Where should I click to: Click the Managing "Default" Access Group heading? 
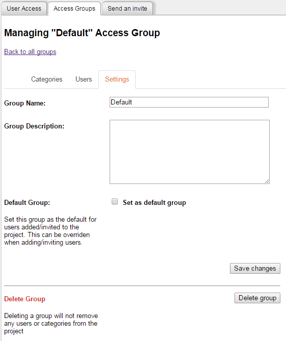pyautogui.click(x=82, y=33)
